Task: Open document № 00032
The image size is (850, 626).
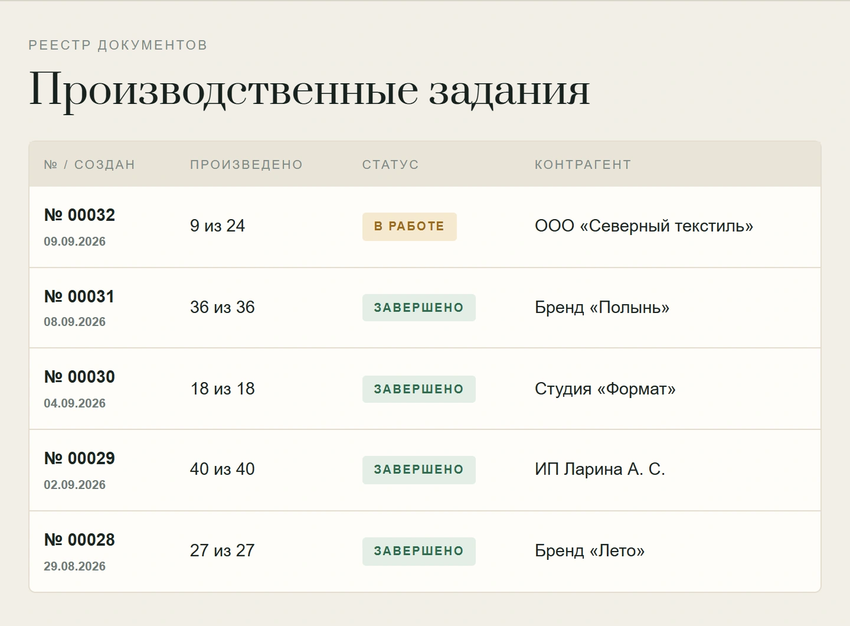Action: pyautogui.click(x=80, y=215)
